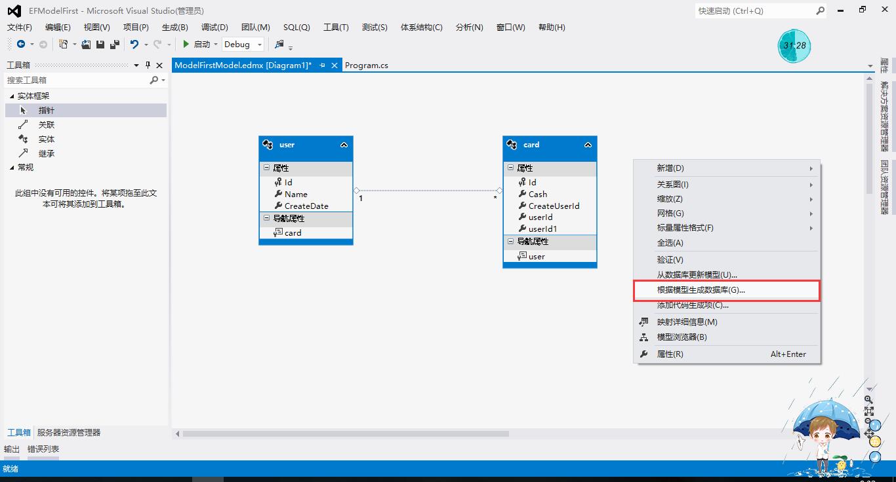Switch to the Program.cs tab
This screenshot has width=896, height=482.
367,65
